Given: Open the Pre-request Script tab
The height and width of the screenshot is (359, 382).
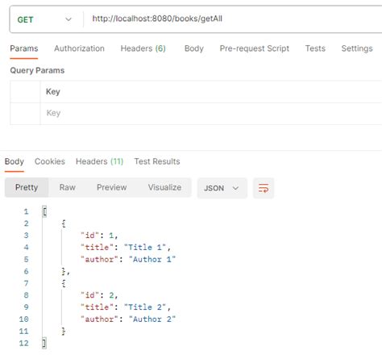Looking at the screenshot, I should pyautogui.click(x=255, y=48).
